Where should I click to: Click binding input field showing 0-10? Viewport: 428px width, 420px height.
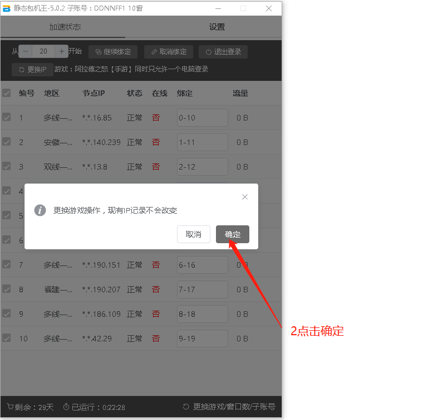pyautogui.click(x=202, y=118)
